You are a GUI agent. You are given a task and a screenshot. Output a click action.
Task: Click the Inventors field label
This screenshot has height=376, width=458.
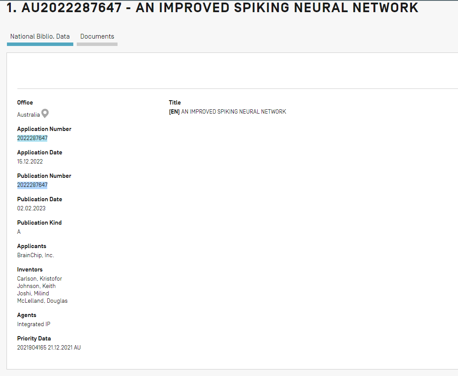(x=30, y=270)
